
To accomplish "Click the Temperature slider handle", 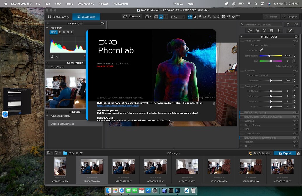I will tap(269, 56).
